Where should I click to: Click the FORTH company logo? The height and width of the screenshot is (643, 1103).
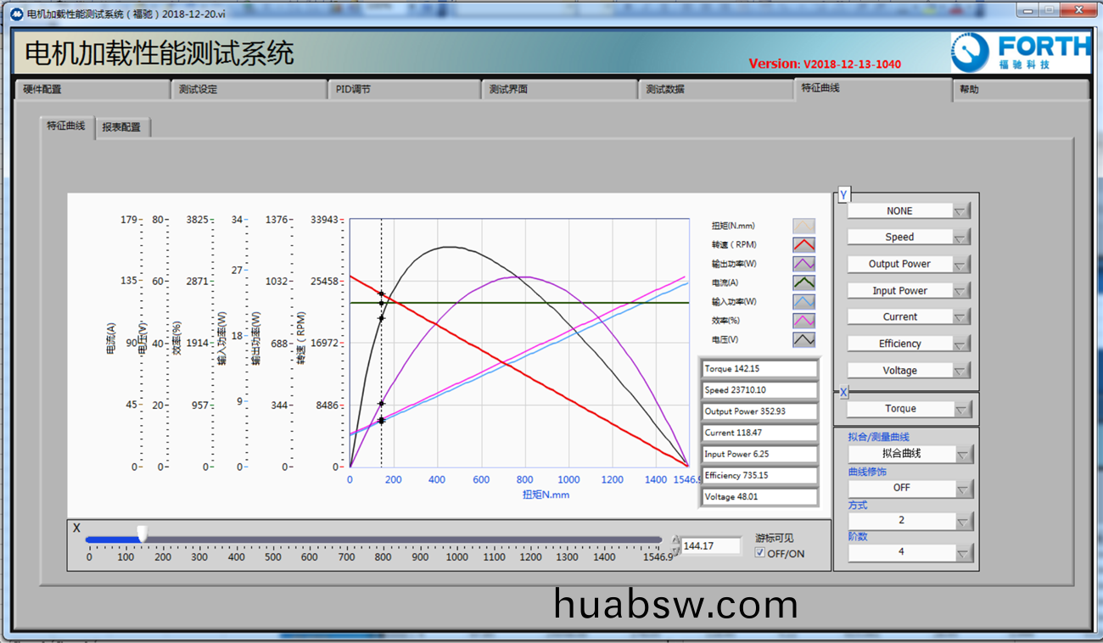pyautogui.click(x=1019, y=53)
